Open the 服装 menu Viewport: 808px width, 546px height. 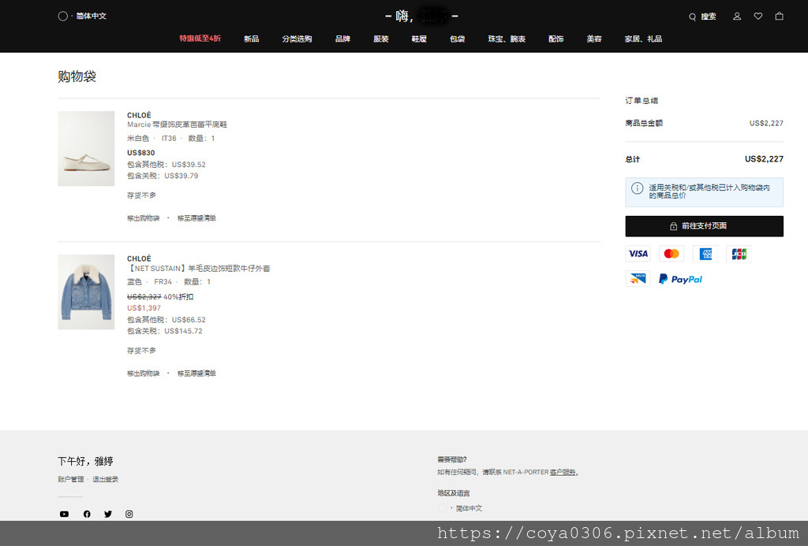[x=381, y=39]
